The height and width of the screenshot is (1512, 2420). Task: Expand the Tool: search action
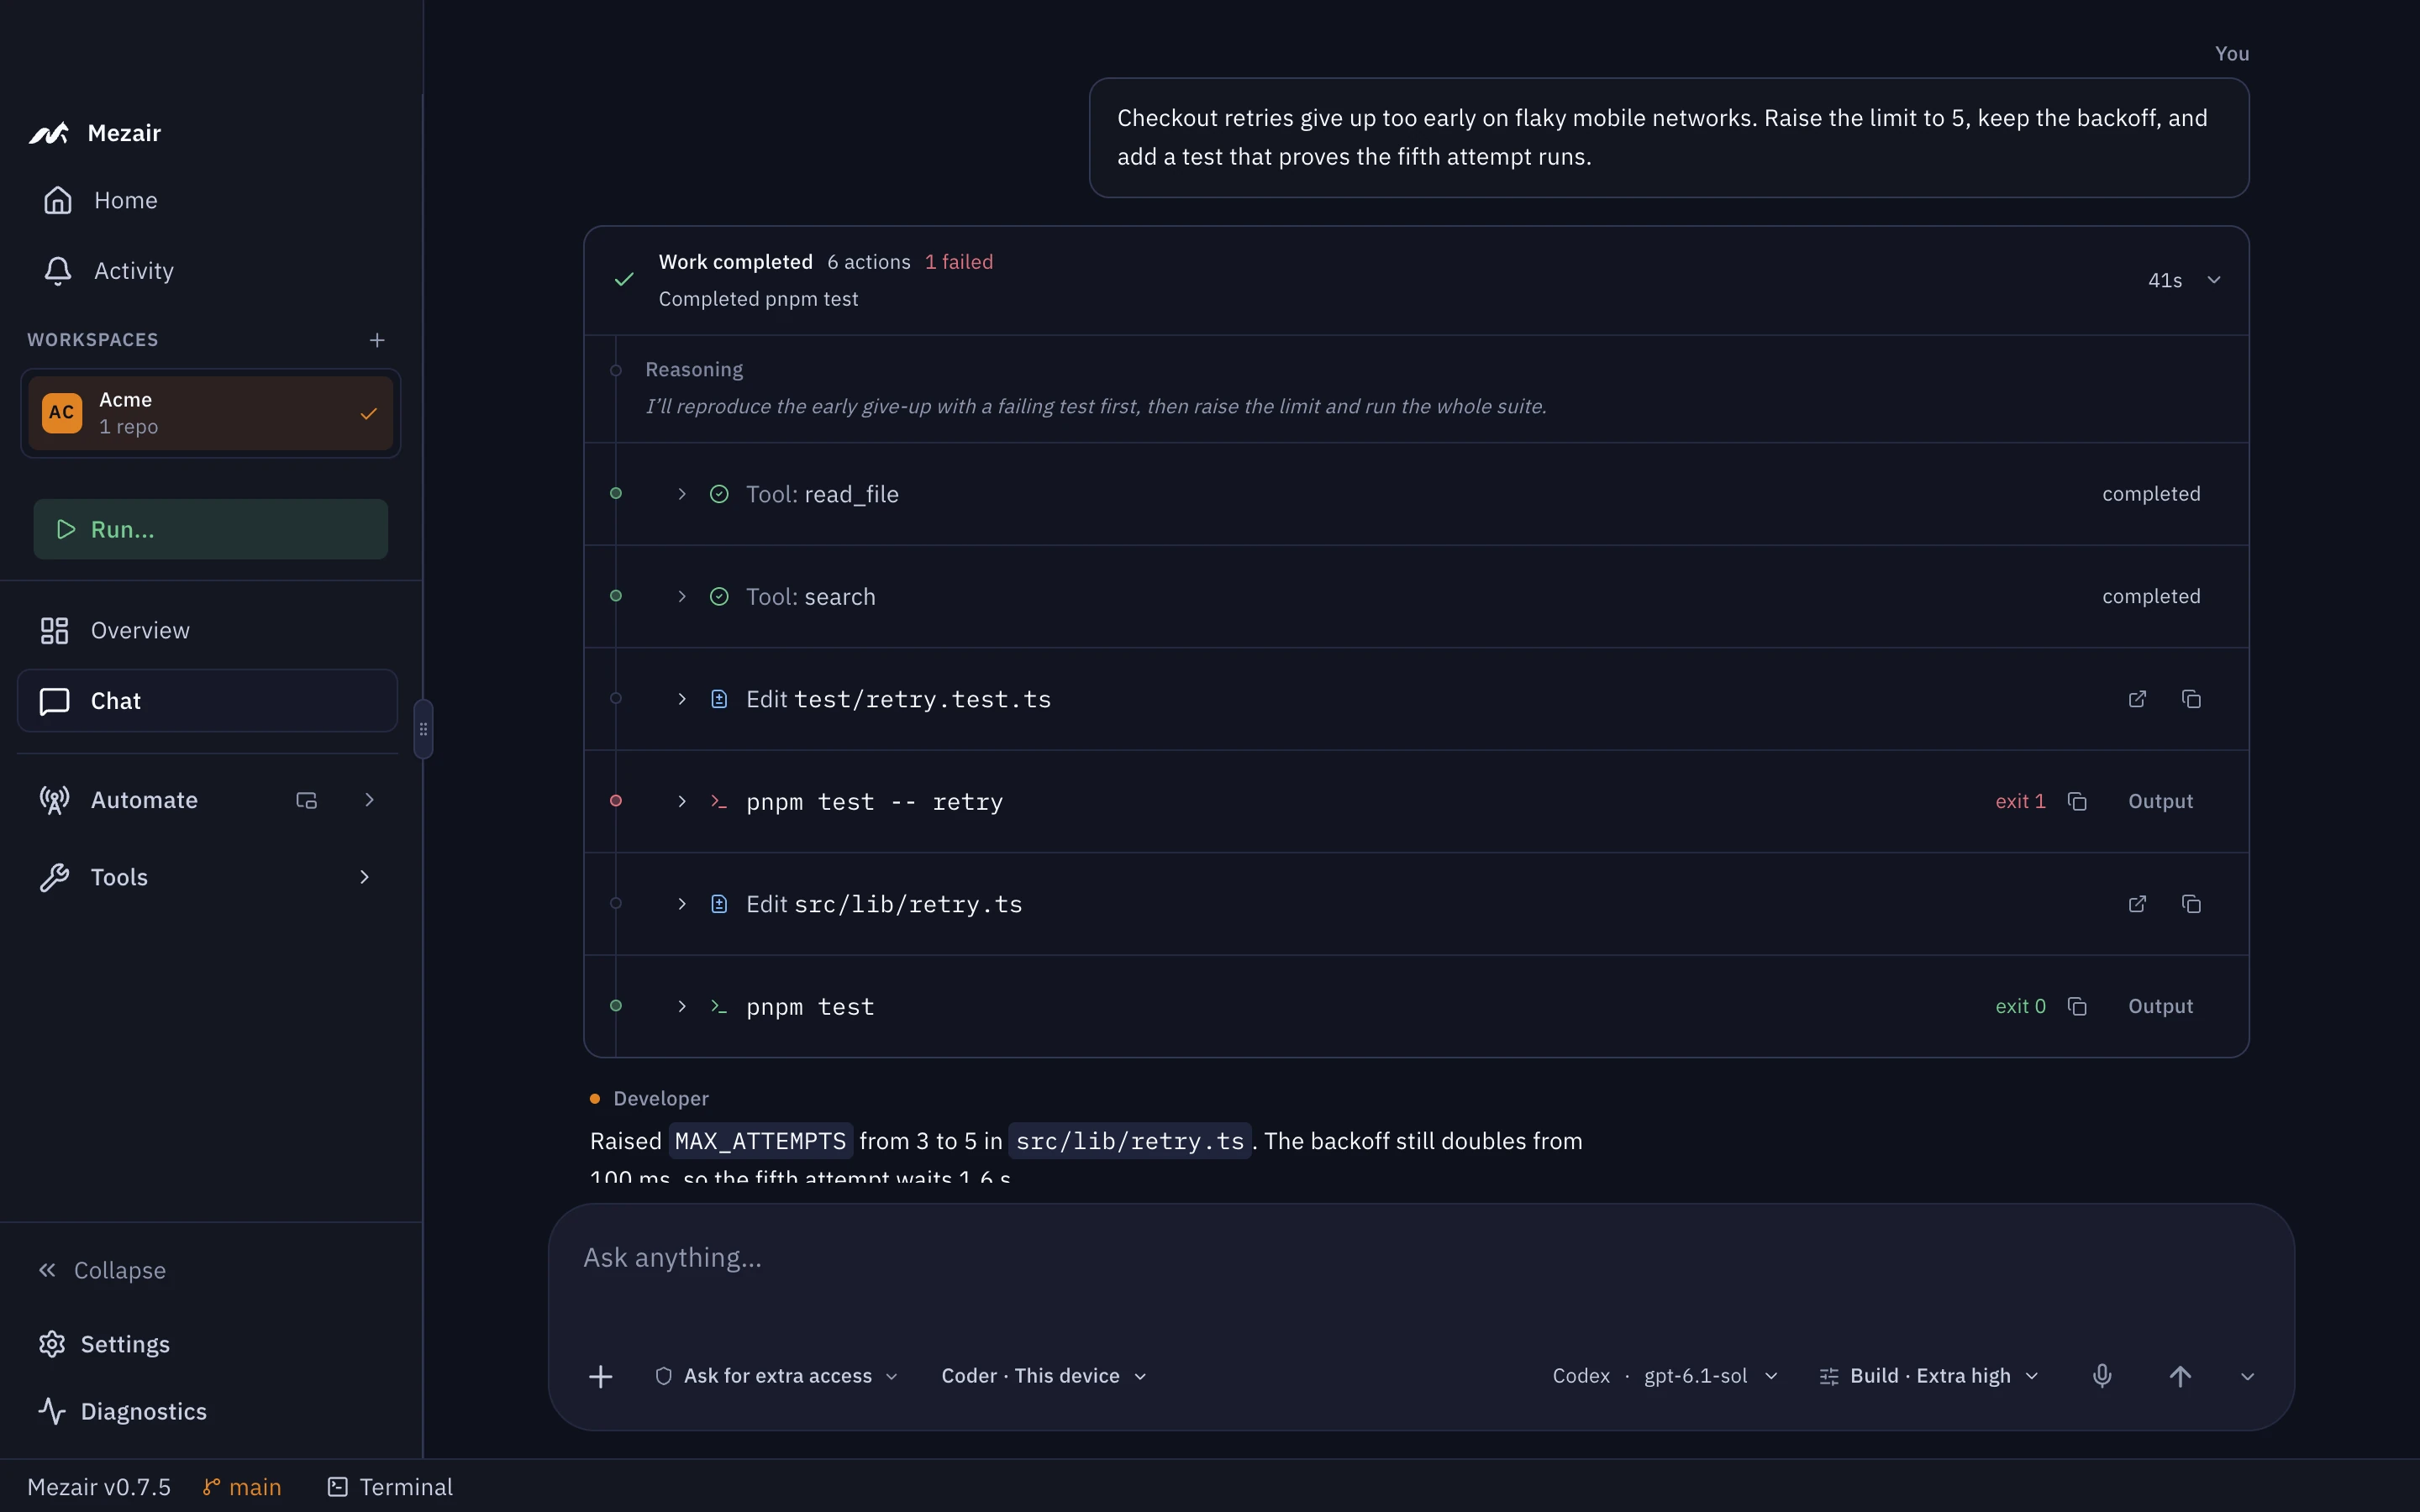click(x=682, y=597)
